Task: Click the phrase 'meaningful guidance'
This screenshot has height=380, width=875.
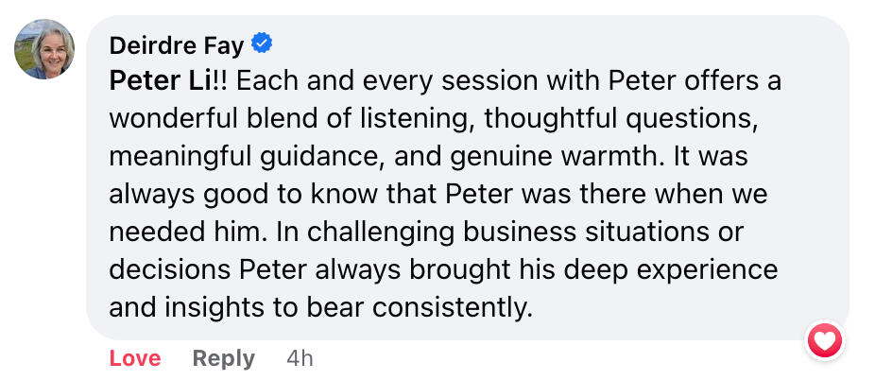Action: pos(225,156)
